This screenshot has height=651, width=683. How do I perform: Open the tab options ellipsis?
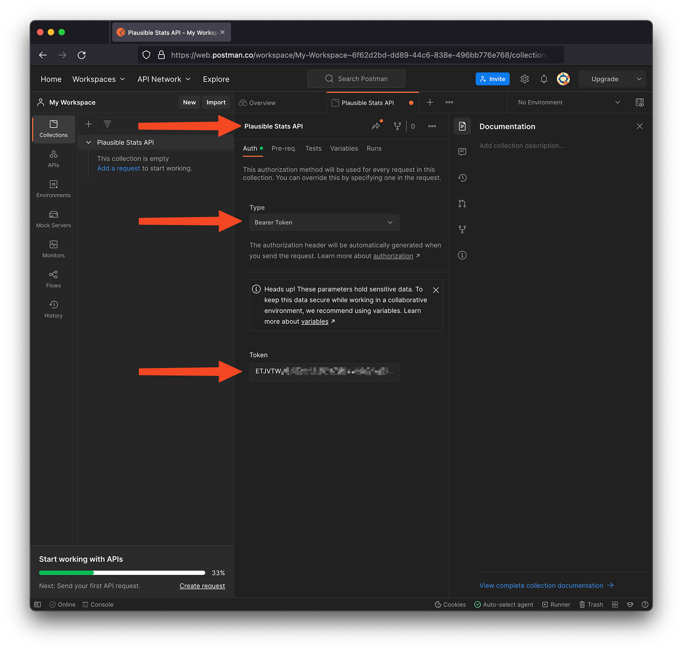[x=449, y=102]
